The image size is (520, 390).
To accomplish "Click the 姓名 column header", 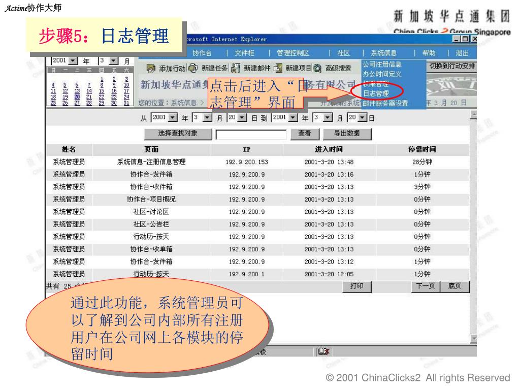I will [x=69, y=150].
